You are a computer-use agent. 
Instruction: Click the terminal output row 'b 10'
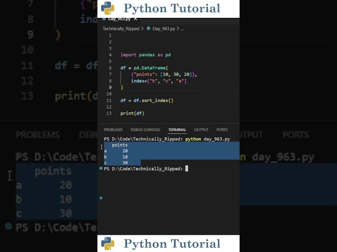pyautogui.click(x=116, y=157)
